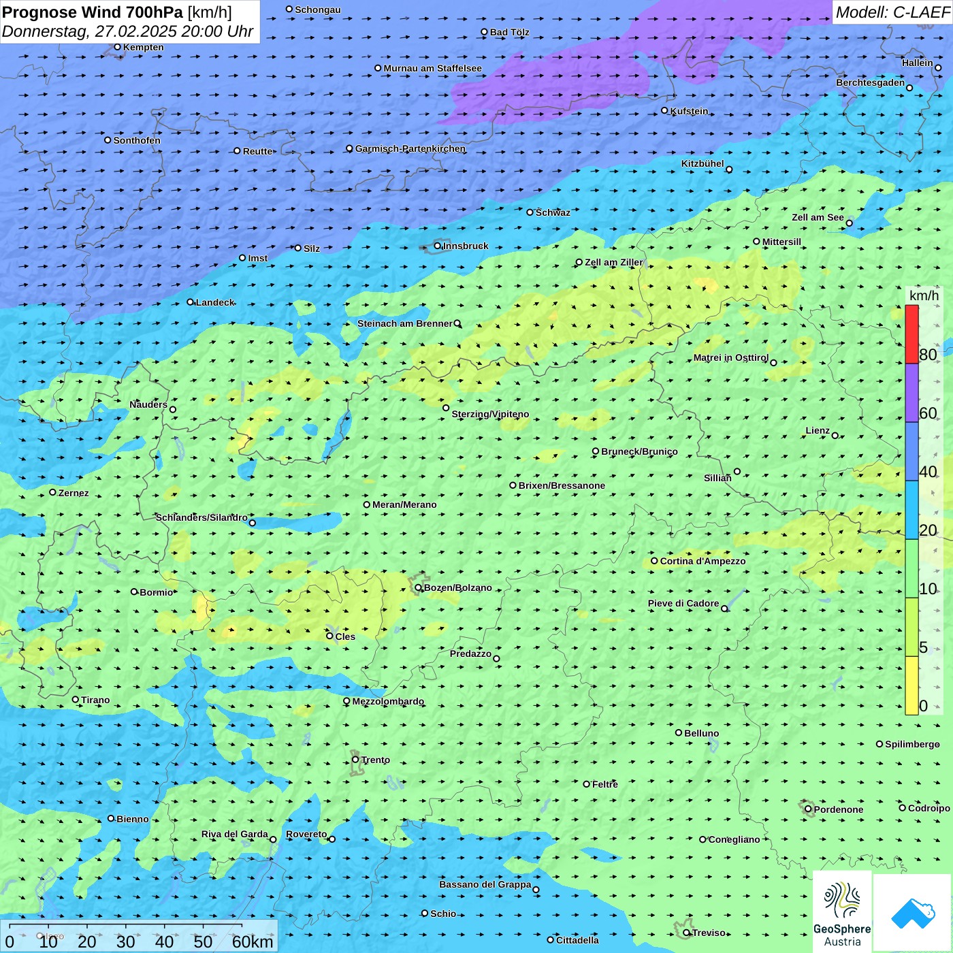Viewport: 953px width, 953px height.
Task: Click the Lienz city marker circle
Action: pyautogui.click(x=835, y=436)
